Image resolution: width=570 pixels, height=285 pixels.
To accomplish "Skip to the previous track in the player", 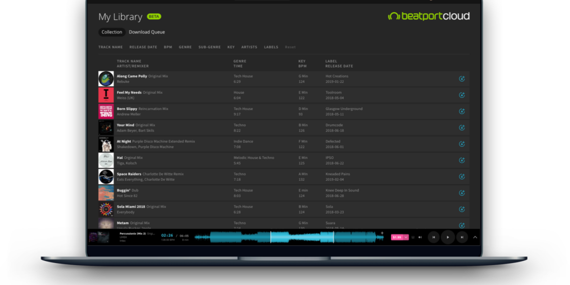I will [433, 237].
